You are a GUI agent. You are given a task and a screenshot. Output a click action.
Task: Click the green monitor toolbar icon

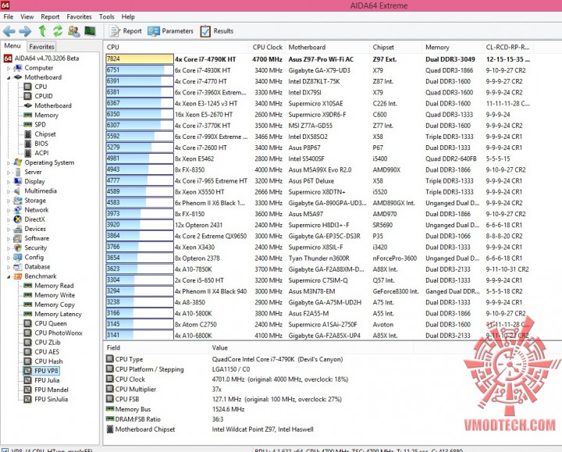click(90, 31)
